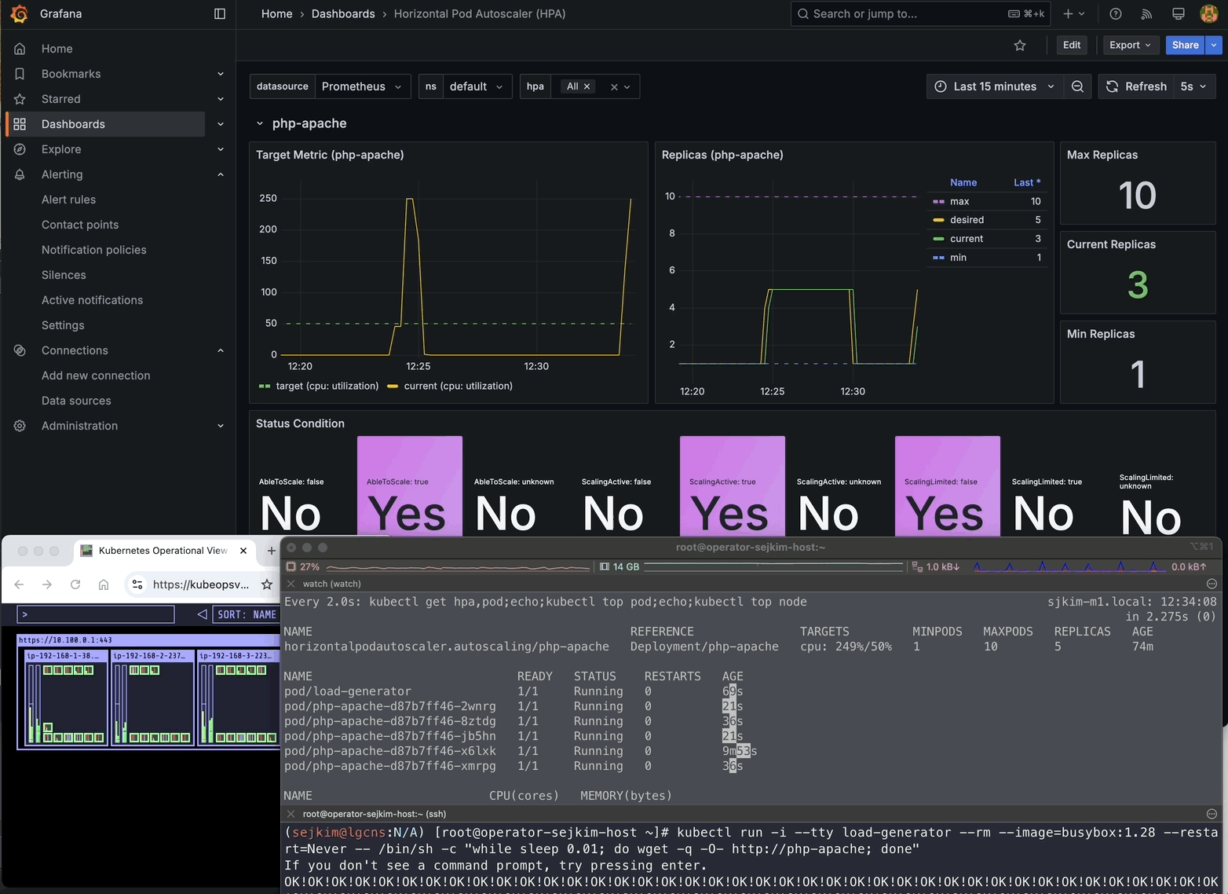Expand the Bookmarks section chevron in sidebar
1228x894 pixels.
221,74
